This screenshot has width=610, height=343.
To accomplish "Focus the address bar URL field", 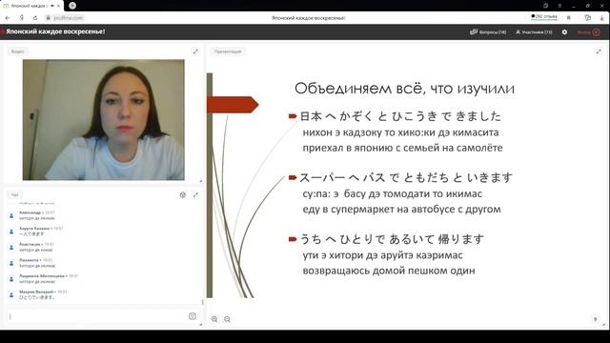I will pyautogui.click(x=69, y=18).
